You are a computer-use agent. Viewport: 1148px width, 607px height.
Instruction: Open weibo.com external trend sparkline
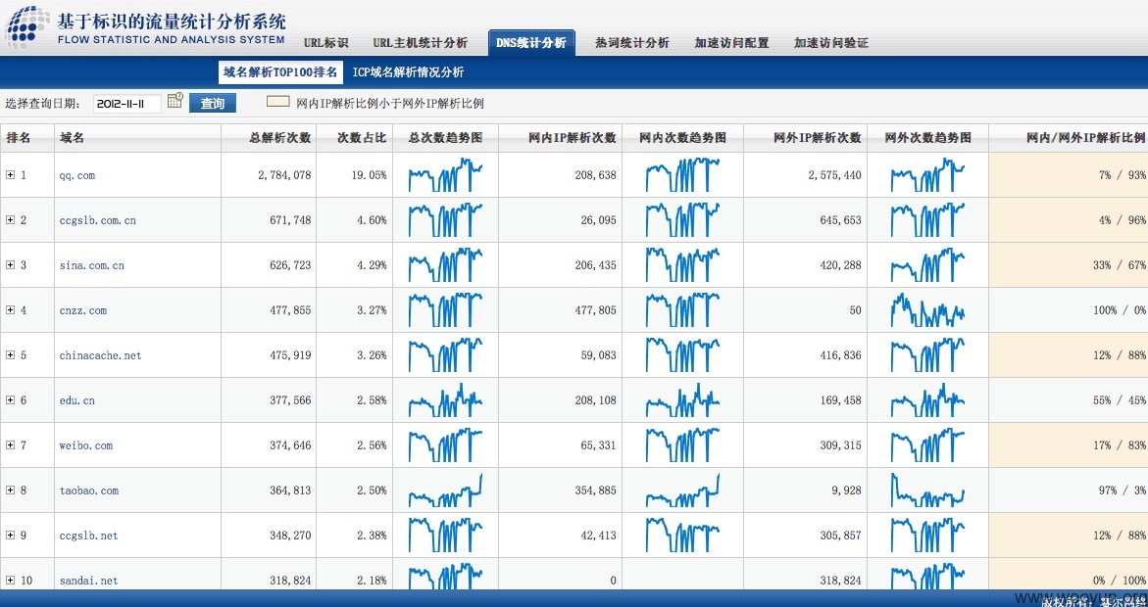coord(927,445)
